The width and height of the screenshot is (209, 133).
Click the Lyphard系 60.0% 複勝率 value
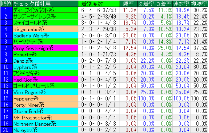200,67
